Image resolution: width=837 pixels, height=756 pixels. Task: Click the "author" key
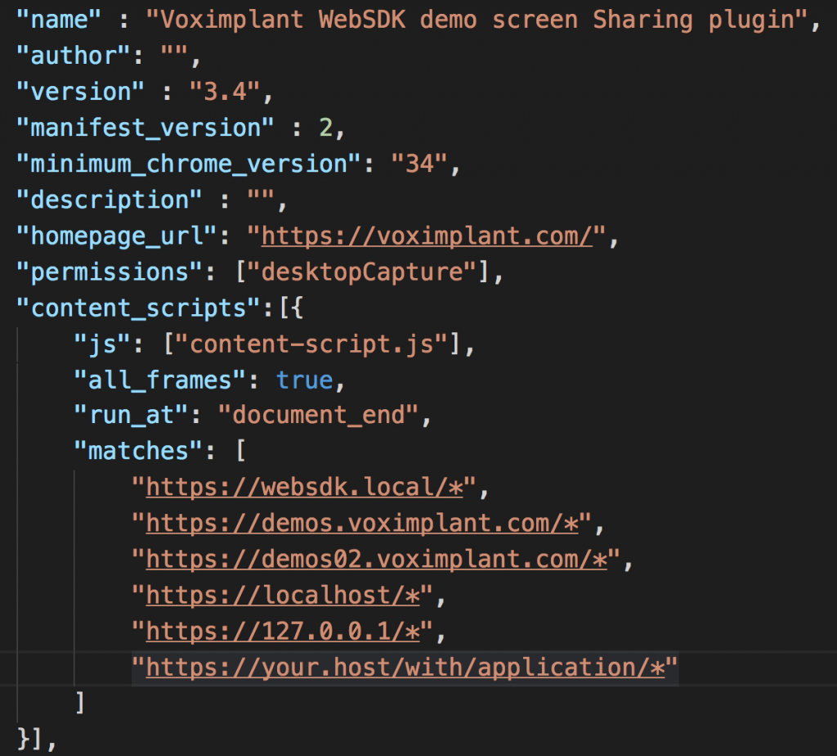coord(73,56)
